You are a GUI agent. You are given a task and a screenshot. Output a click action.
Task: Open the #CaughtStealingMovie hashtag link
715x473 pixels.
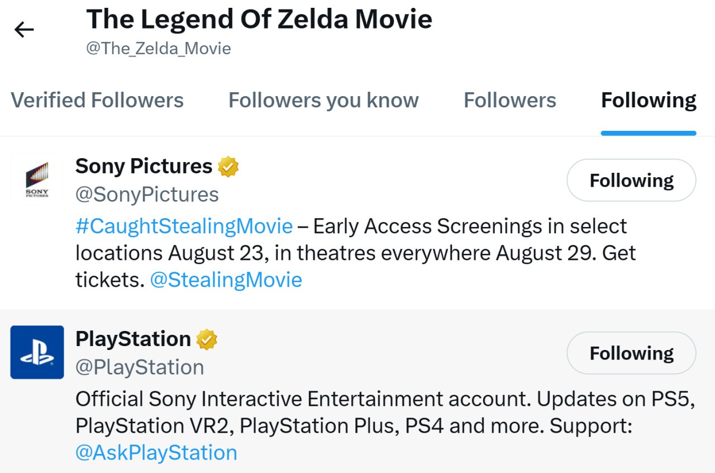tap(184, 226)
